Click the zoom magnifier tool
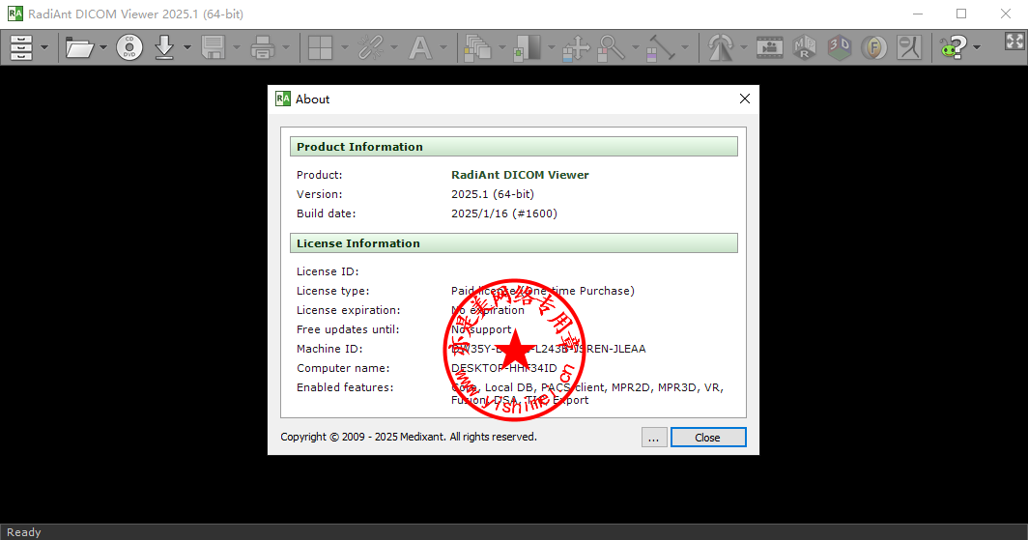1028x540 pixels. point(611,46)
